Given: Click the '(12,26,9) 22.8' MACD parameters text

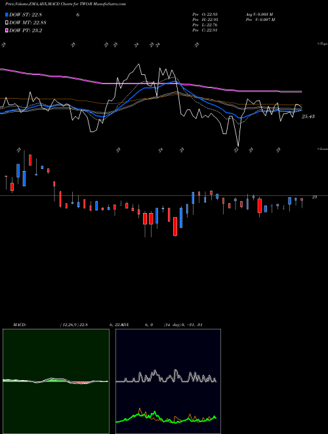Looking at the screenshot, I should (x=73, y=325).
